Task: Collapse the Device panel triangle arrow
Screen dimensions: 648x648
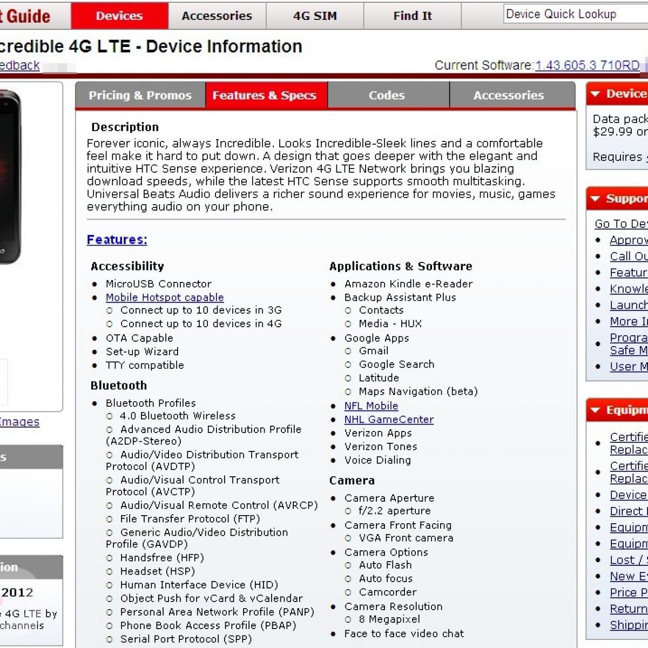Action: point(595,94)
